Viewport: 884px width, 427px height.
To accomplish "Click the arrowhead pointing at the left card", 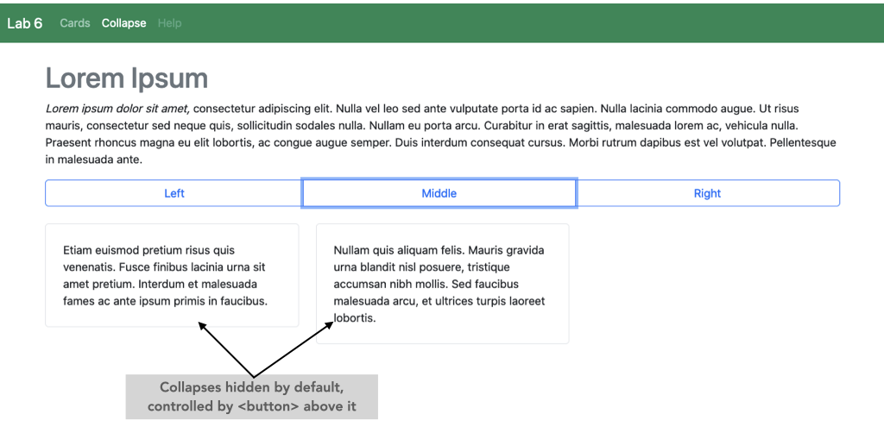I will (202, 326).
